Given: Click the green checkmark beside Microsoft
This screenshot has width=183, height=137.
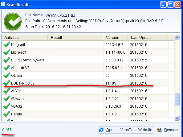Looking at the screenshot, I should click(x=7, y=52).
